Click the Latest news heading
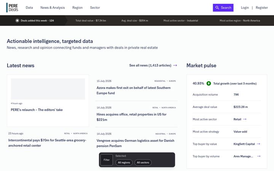This screenshot has height=171, width=274. 21,65
